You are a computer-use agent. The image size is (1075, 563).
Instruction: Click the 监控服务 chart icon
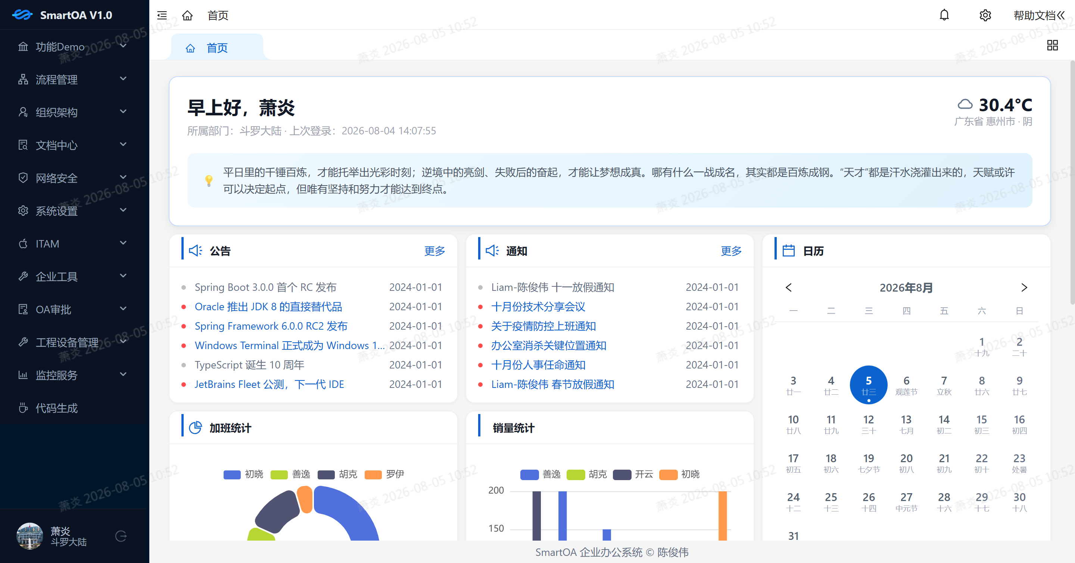(x=23, y=375)
